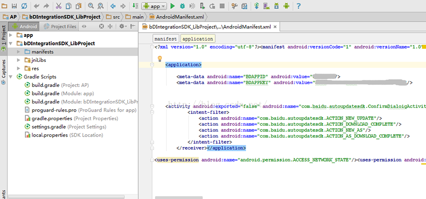This screenshot has width=426, height=199.
Task: Run the app with green play button
Action: point(172,6)
